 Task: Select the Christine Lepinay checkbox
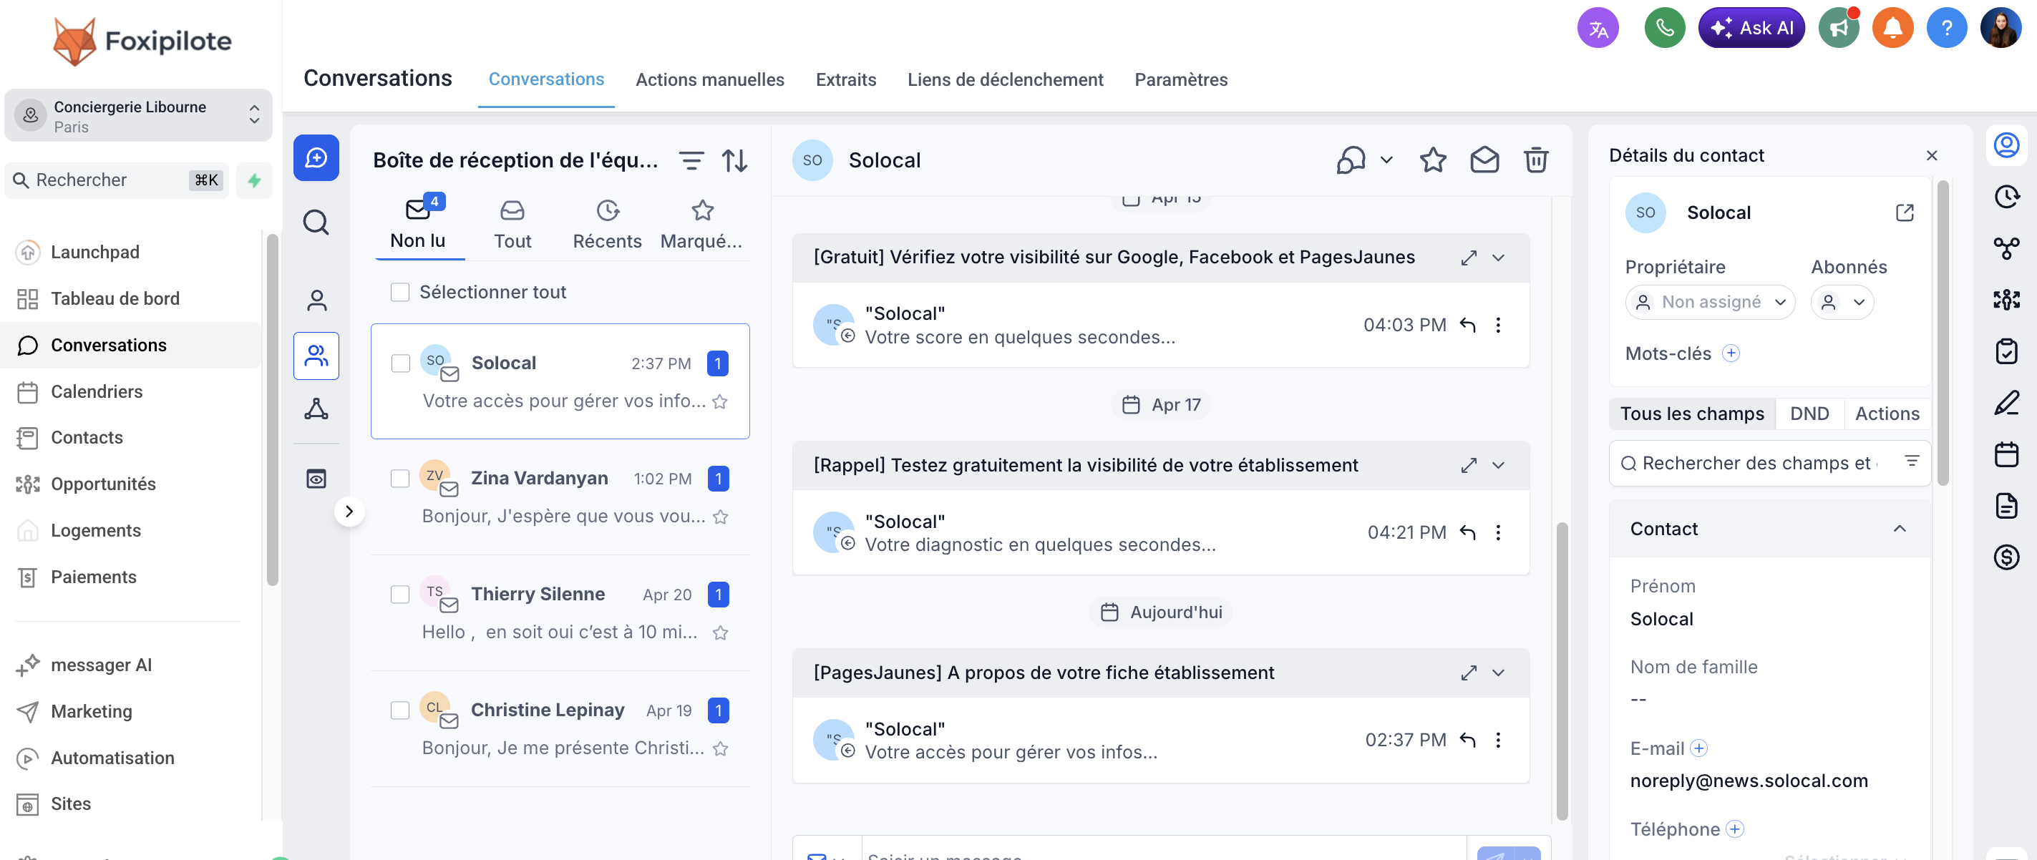click(x=400, y=710)
